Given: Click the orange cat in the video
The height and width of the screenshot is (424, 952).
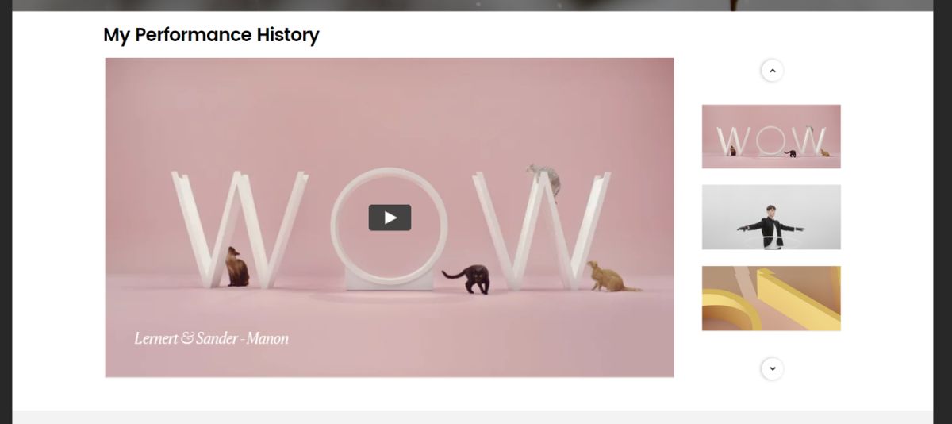Looking at the screenshot, I should coord(611,276).
